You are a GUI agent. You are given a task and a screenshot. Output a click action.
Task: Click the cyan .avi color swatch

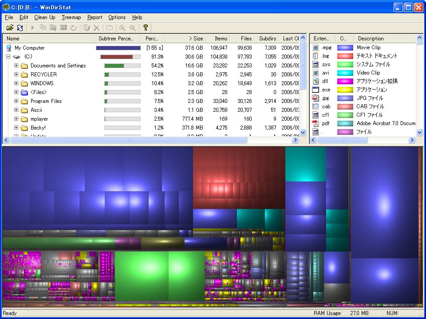pyautogui.click(x=345, y=73)
